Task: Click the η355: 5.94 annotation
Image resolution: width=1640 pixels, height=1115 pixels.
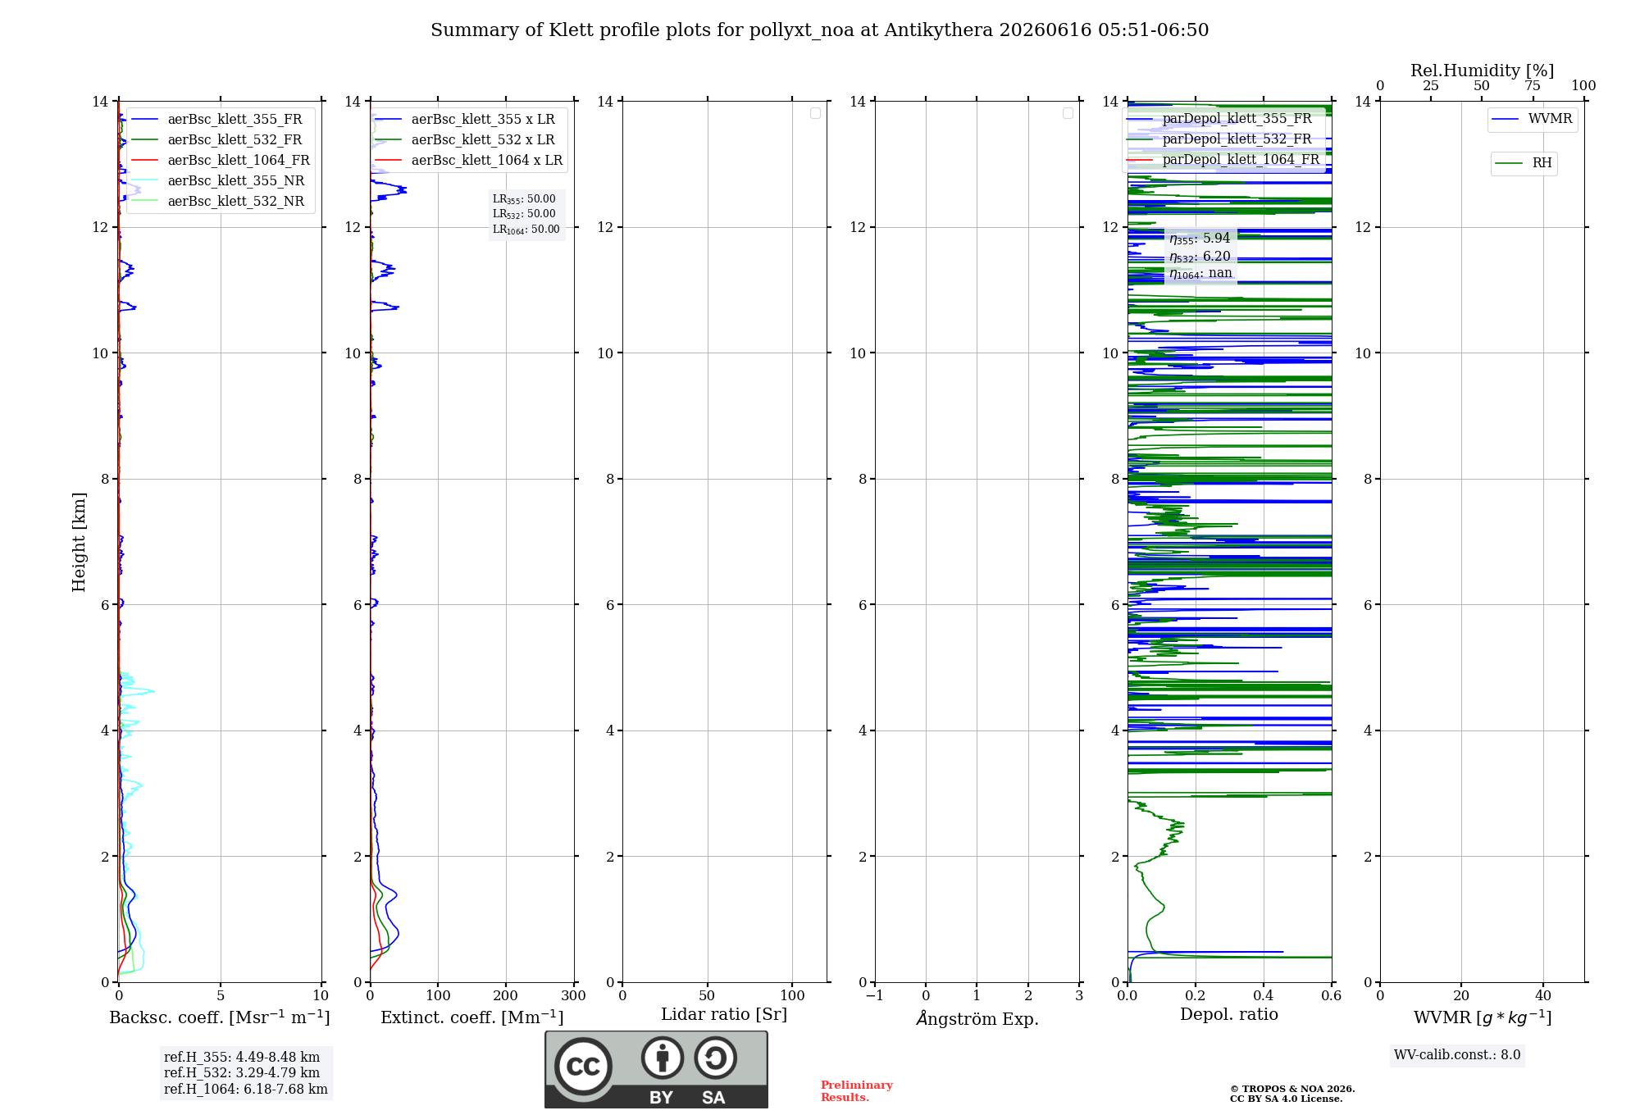Action: click(1200, 239)
